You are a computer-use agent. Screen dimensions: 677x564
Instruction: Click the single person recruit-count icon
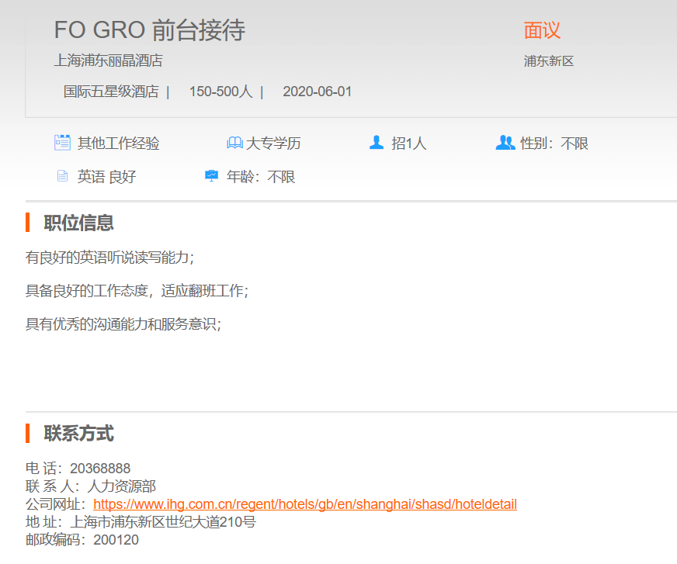coord(377,143)
